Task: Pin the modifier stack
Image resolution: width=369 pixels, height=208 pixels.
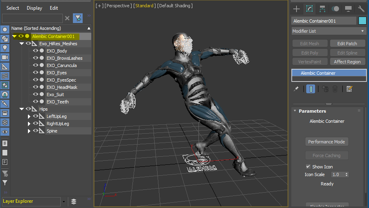Action: pyautogui.click(x=296, y=89)
